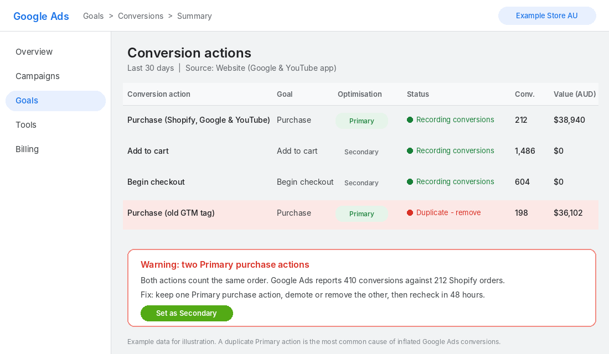Click the Goal column header

[x=285, y=94]
